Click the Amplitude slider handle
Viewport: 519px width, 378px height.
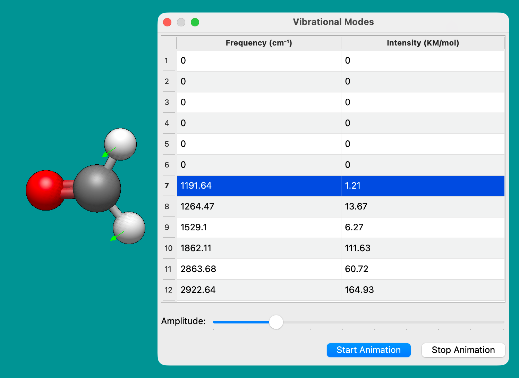pyautogui.click(x=276, y=322)
